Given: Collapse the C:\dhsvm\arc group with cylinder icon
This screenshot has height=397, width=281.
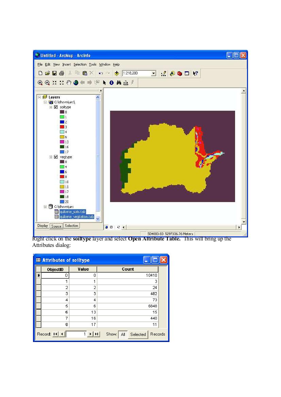Looking at the screenshot, I should point(45,206).
